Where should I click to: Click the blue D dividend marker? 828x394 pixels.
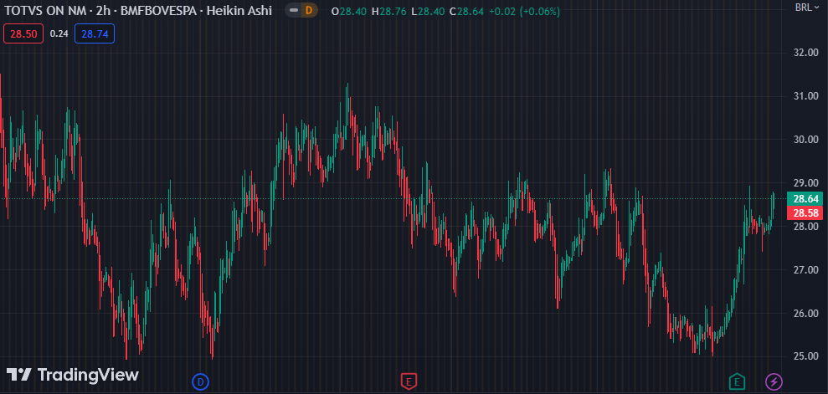point(200,381)
